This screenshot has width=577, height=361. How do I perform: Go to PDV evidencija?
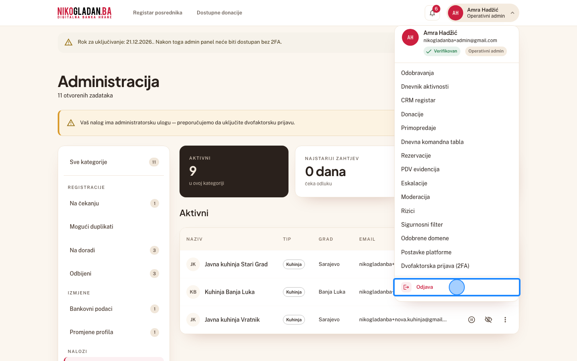coord(457,169)
